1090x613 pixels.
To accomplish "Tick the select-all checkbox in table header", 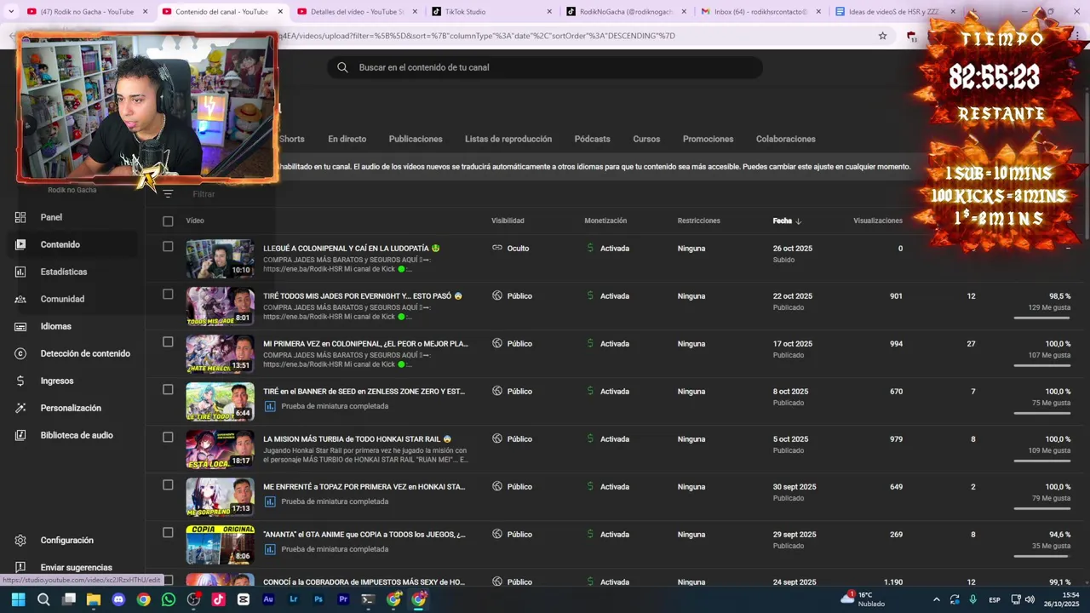I will (x=168, y=221).
